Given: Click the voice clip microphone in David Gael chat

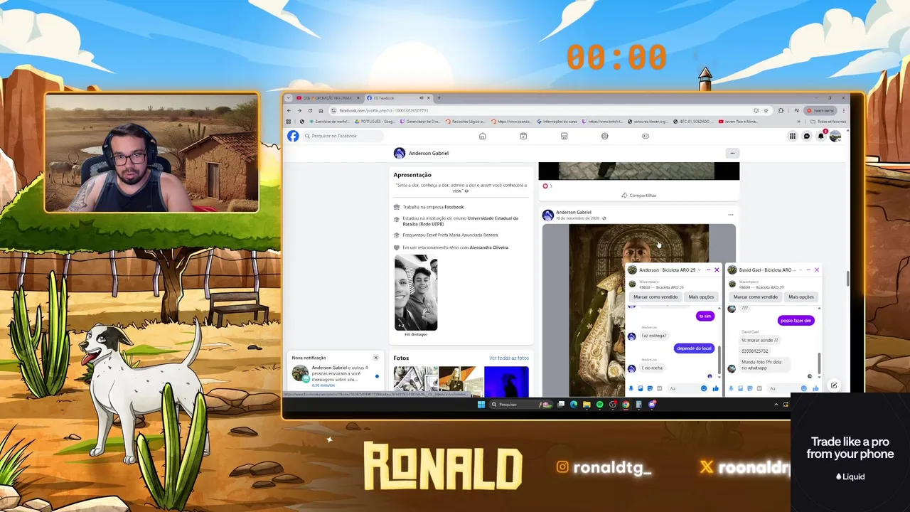Looking at the screenshot, I should 731,388.
